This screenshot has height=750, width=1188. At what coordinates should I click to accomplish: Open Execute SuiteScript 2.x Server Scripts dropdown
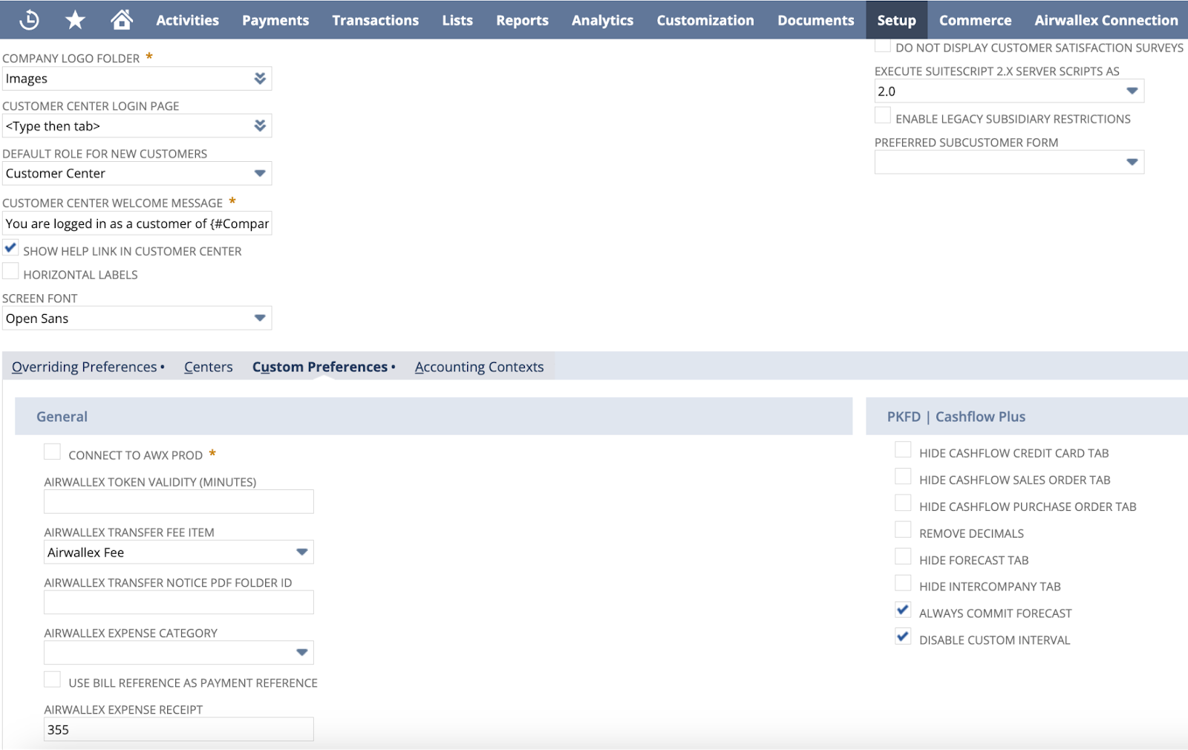tap(1132, 91)
